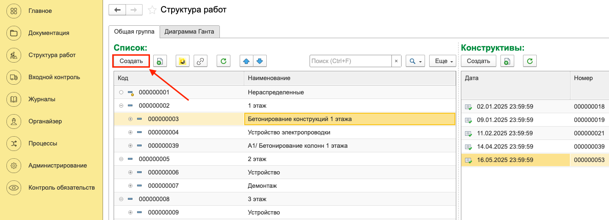This screenshot has height=220, width=609.
Task: Open Журналы in the sidebar
Action: (14, 99)
